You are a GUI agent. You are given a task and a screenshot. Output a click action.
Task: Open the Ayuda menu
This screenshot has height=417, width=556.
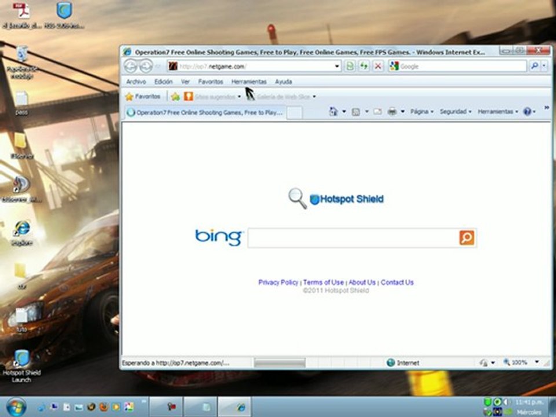(284, 82)
